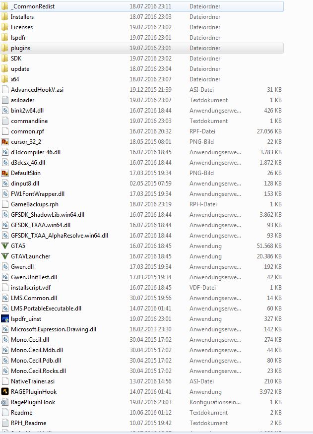Select the update folder
313x434 pixels.
[142, 69]
